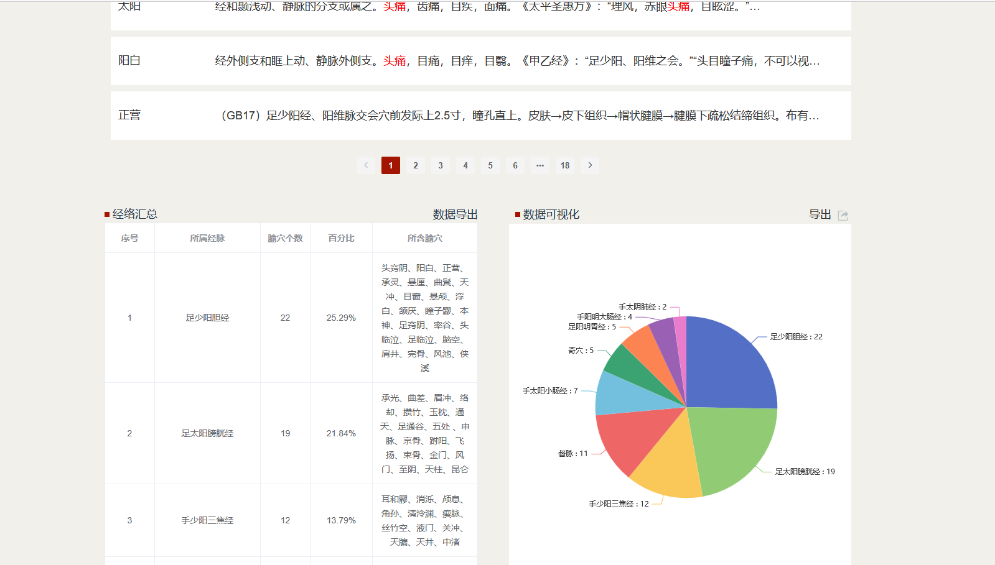Click the 所属经脉 column header
This screenshot has height=565, width=995.
pyautogui.click(x=207, y=238)
